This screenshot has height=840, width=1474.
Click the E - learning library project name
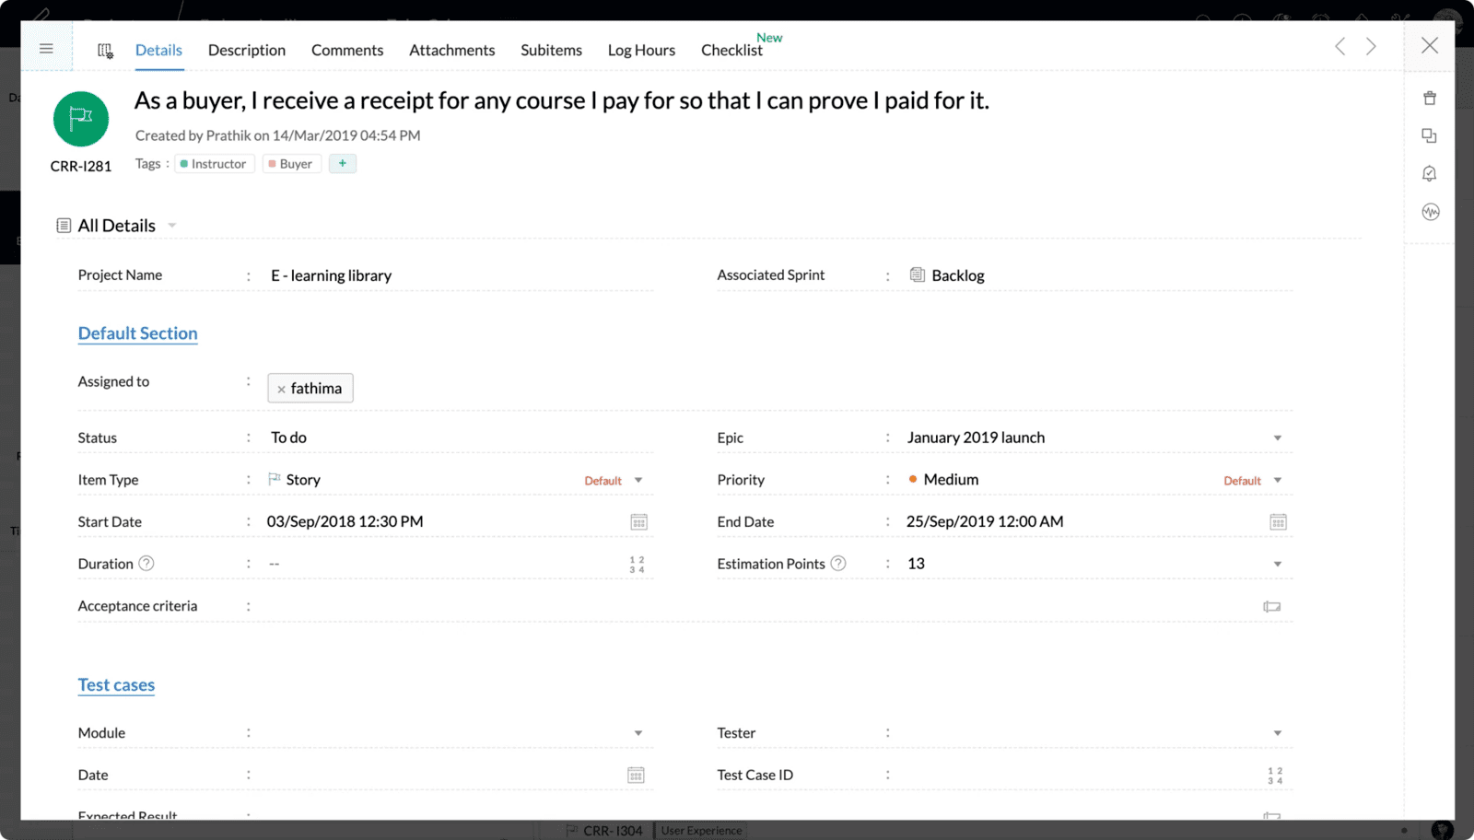click(331, 275)
